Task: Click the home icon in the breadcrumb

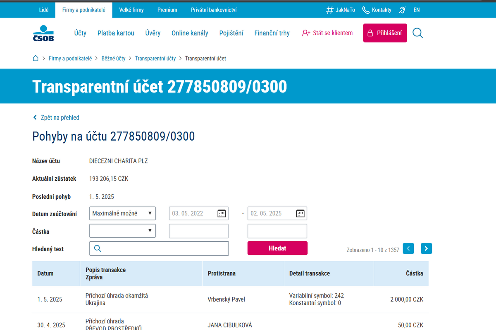Action: (x=36, y=58)
